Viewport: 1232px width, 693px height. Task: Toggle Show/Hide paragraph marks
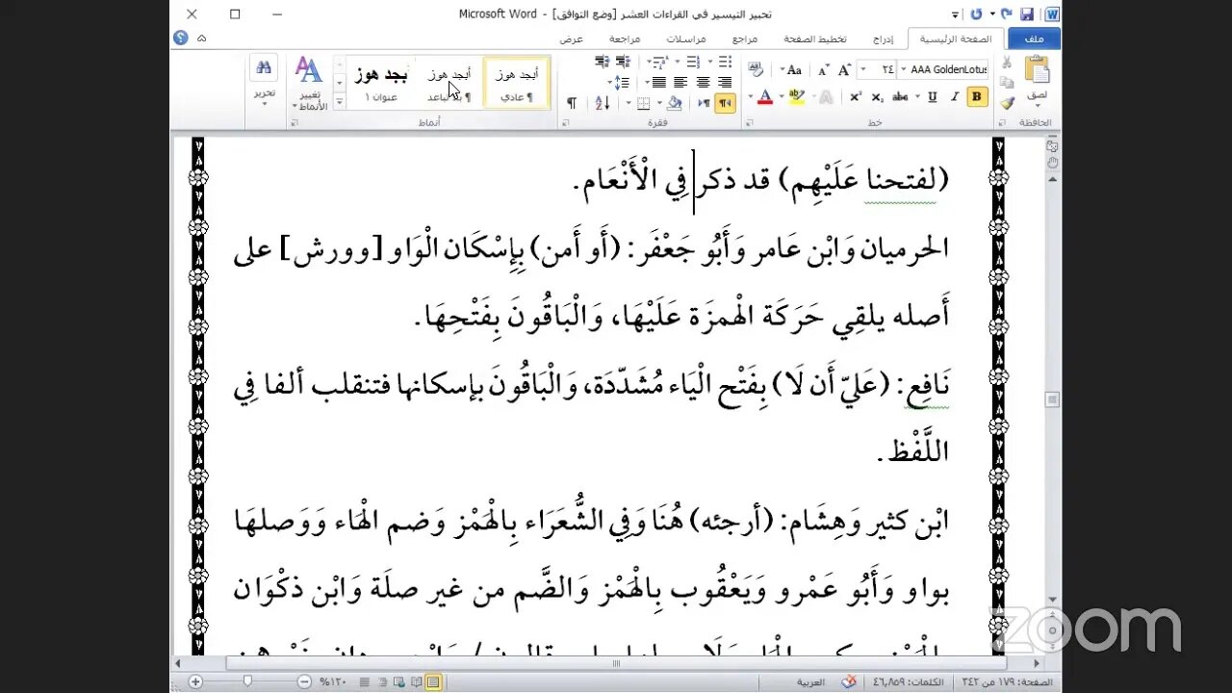click(572, 104)
